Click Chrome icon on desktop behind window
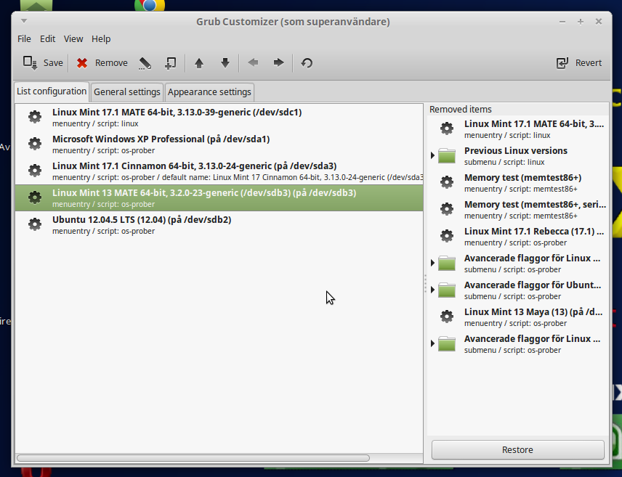Screen dimensions: 622x477 coord(150,5)
